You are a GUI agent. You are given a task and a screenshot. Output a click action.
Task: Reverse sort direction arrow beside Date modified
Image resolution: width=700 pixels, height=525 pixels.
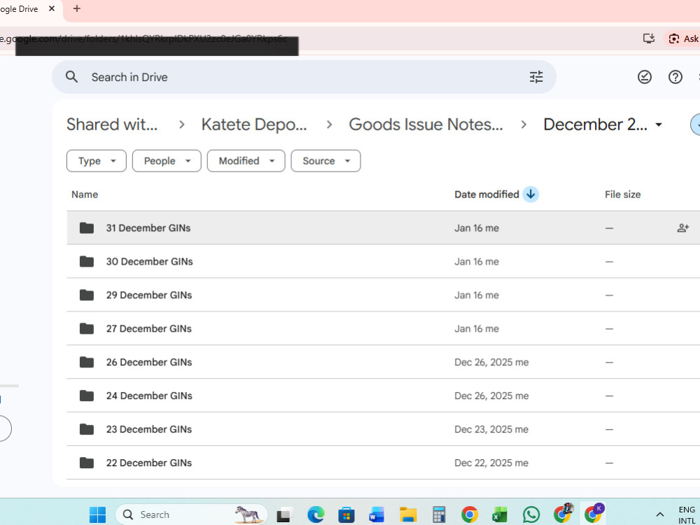pyautogui.click(x=531, y=194)
